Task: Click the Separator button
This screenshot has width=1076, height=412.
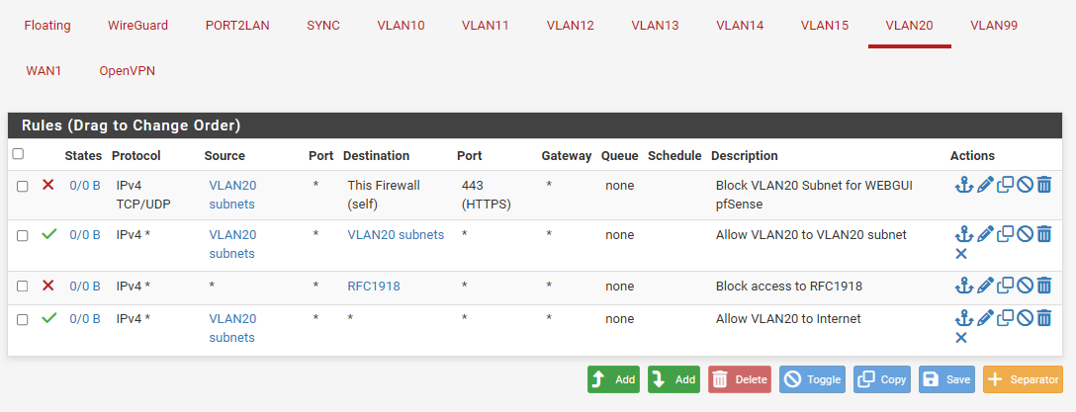Action: coord(1023,379)
